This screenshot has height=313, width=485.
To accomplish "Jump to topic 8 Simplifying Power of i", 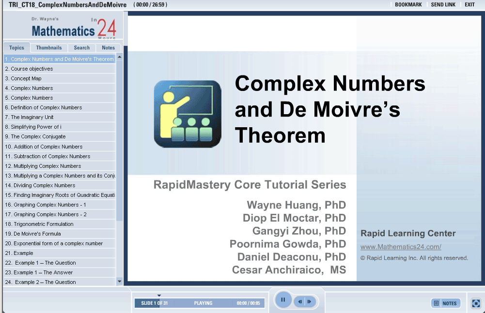I will click(60, 127).
